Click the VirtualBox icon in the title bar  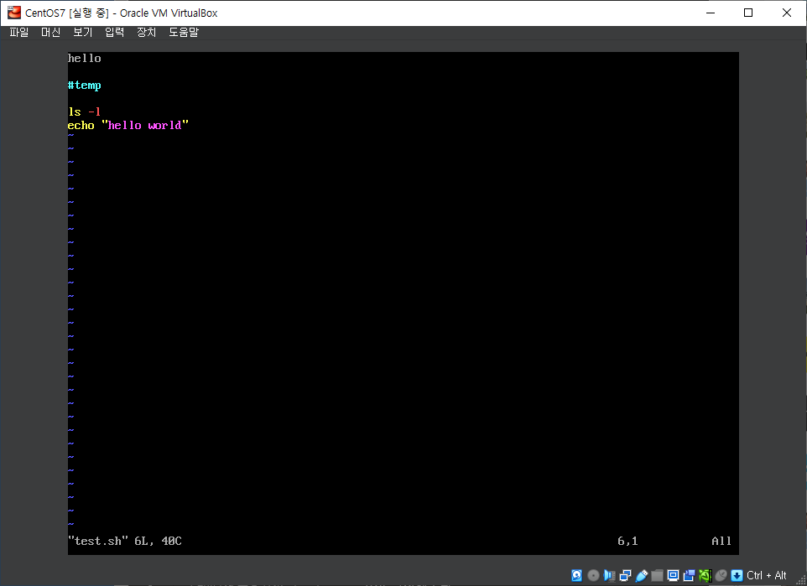[12, 13]
